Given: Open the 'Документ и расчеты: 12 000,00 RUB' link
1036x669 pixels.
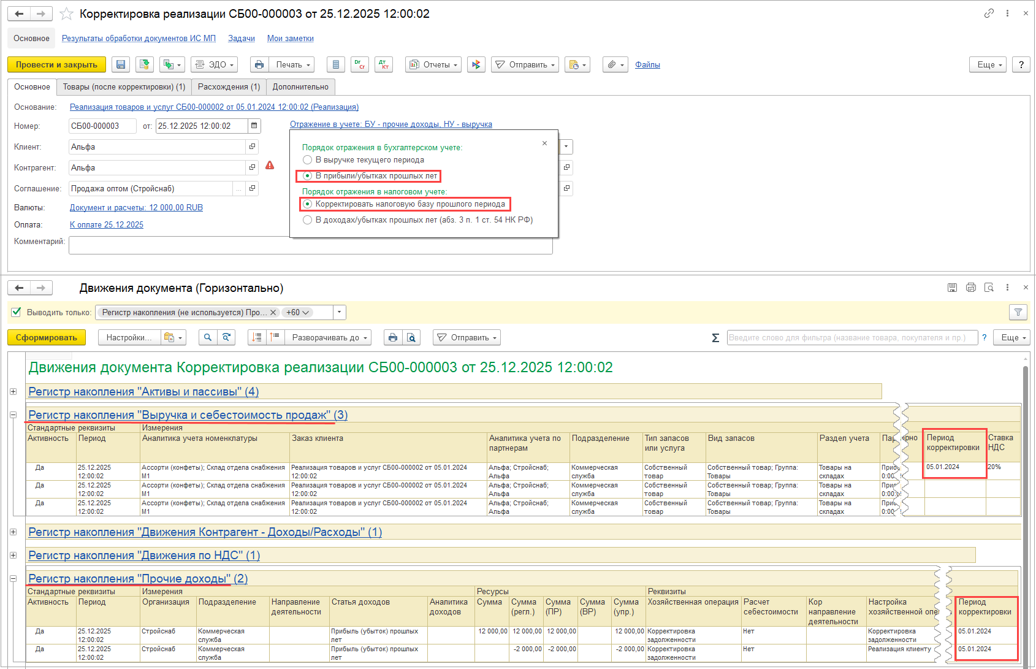Looking at the screenshot, I should point(136,207).
